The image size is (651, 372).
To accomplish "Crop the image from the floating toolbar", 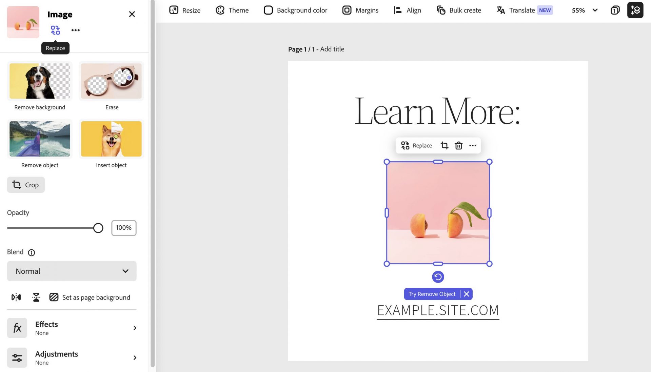I will point(445,145).
